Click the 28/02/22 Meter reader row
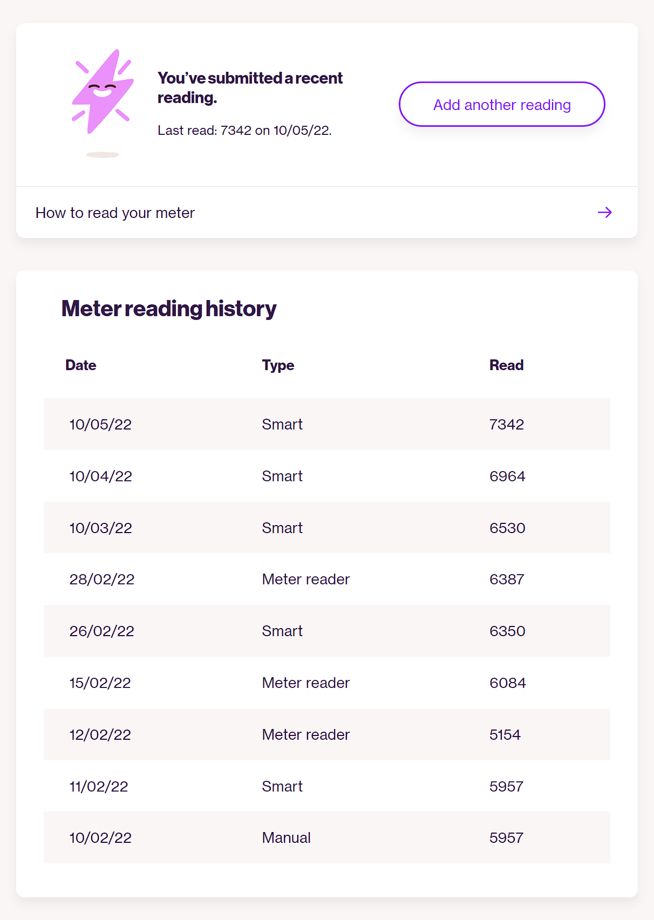The image size is (654, 920). [x=327, y=580]
